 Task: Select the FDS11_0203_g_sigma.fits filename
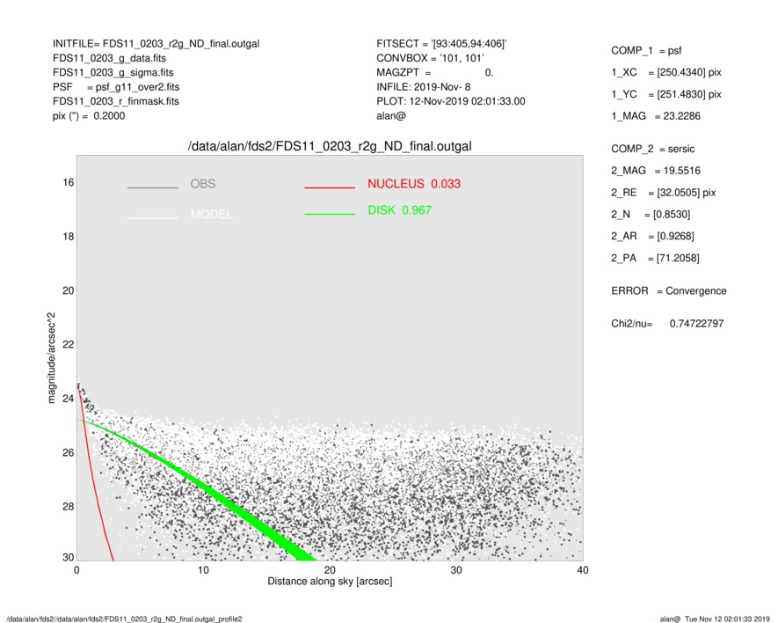(113, 72)
